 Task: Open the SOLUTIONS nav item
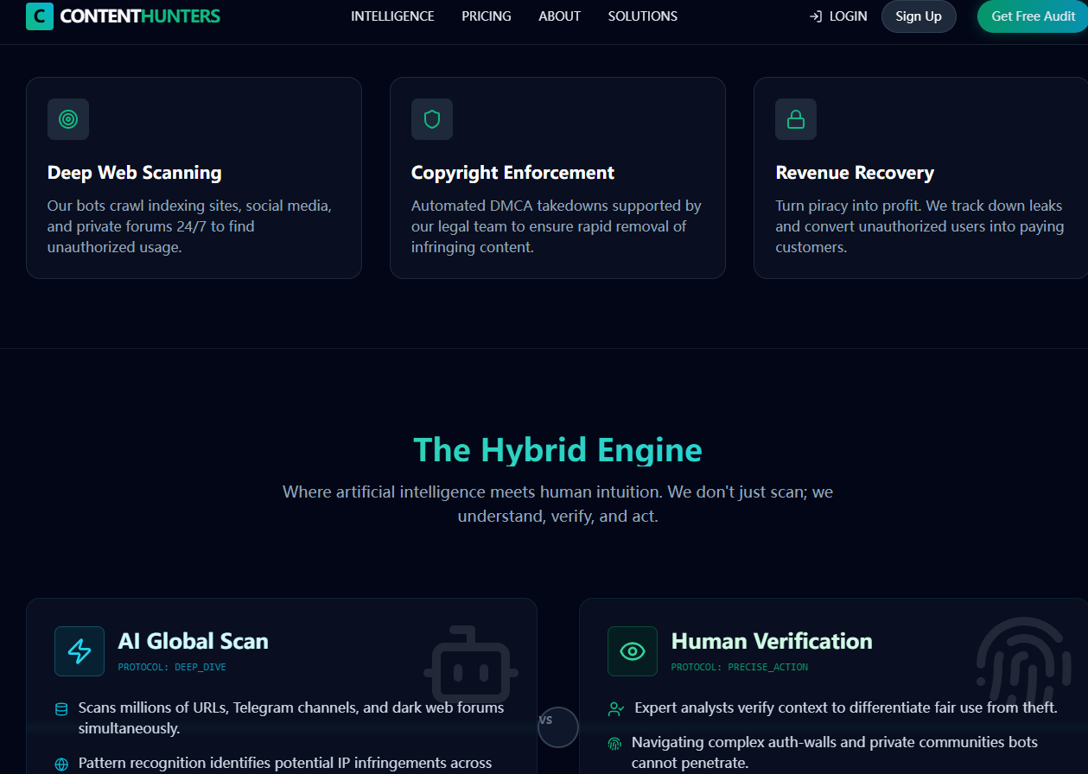642,16
